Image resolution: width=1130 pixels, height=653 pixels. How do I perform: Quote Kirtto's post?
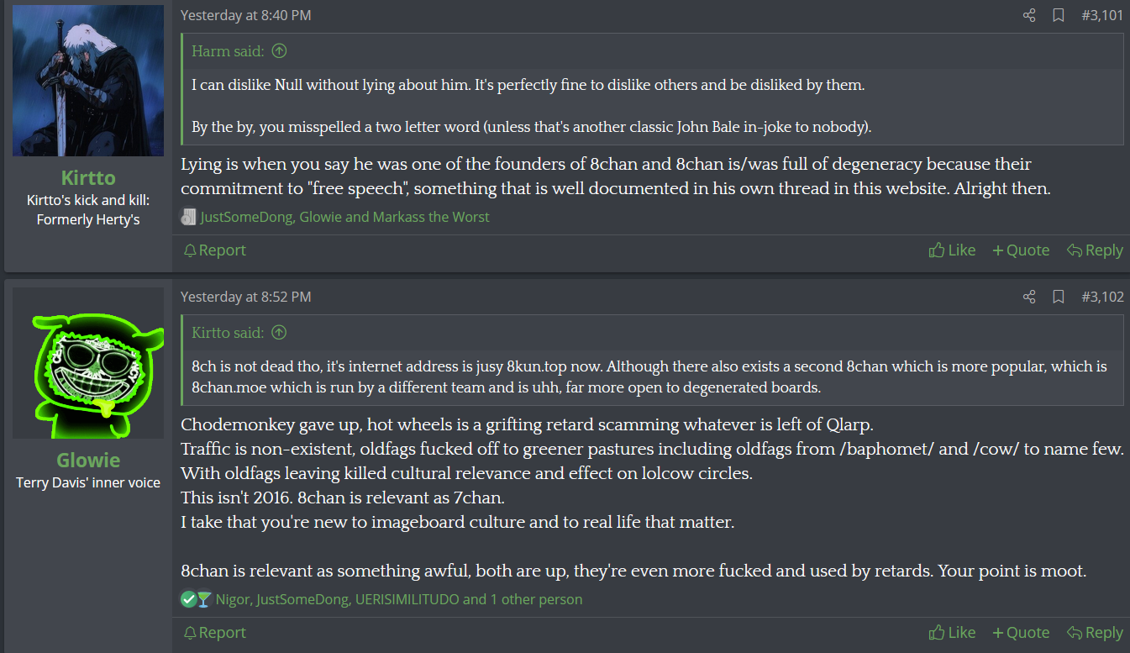coord(1021,250)
